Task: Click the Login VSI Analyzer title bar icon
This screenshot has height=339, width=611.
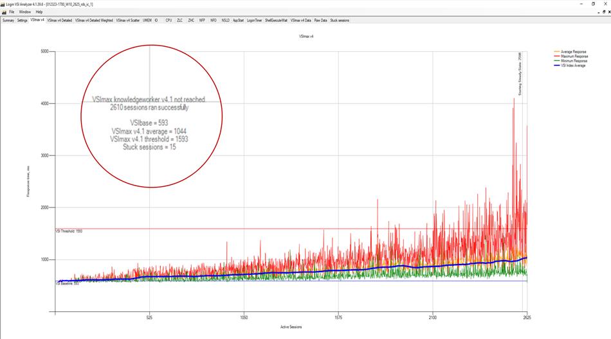Action: pyautogui.click(x=3, y=4)
